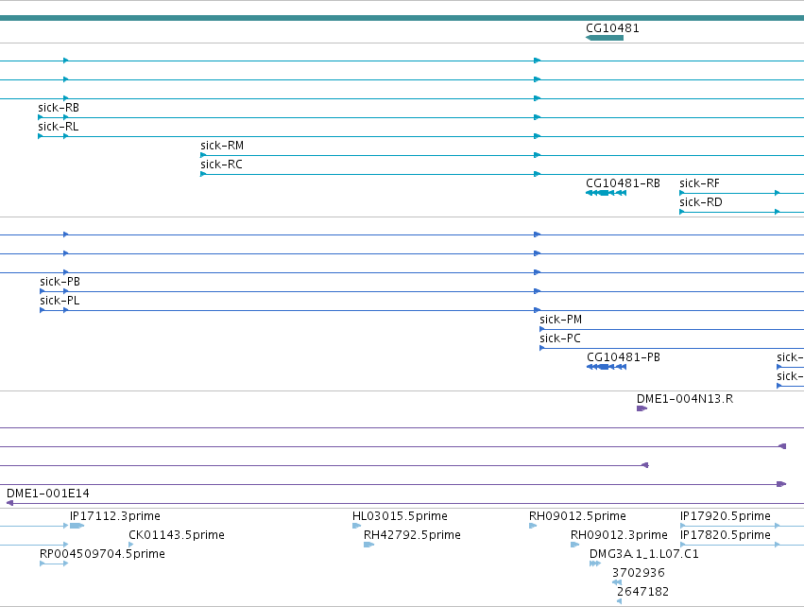Select sick-RL transcript label

[59, 127]
